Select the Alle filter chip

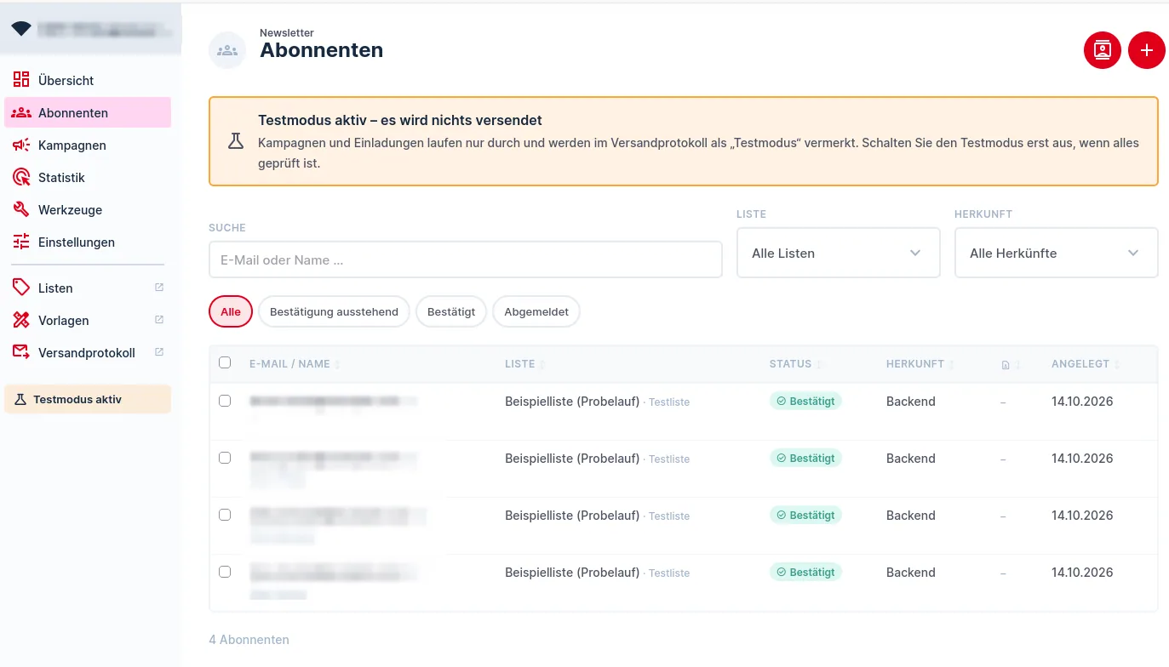[231, 311]
